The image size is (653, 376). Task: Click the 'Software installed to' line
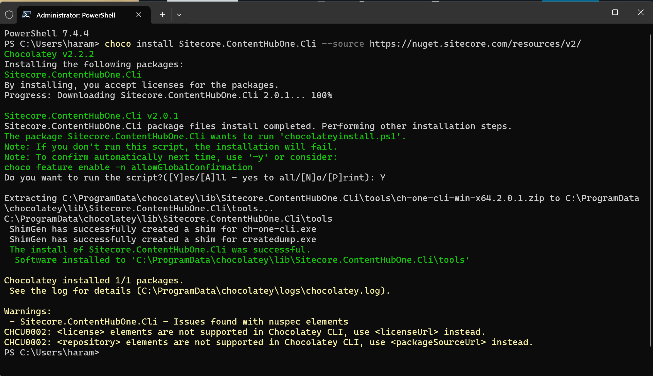[242, 260]
